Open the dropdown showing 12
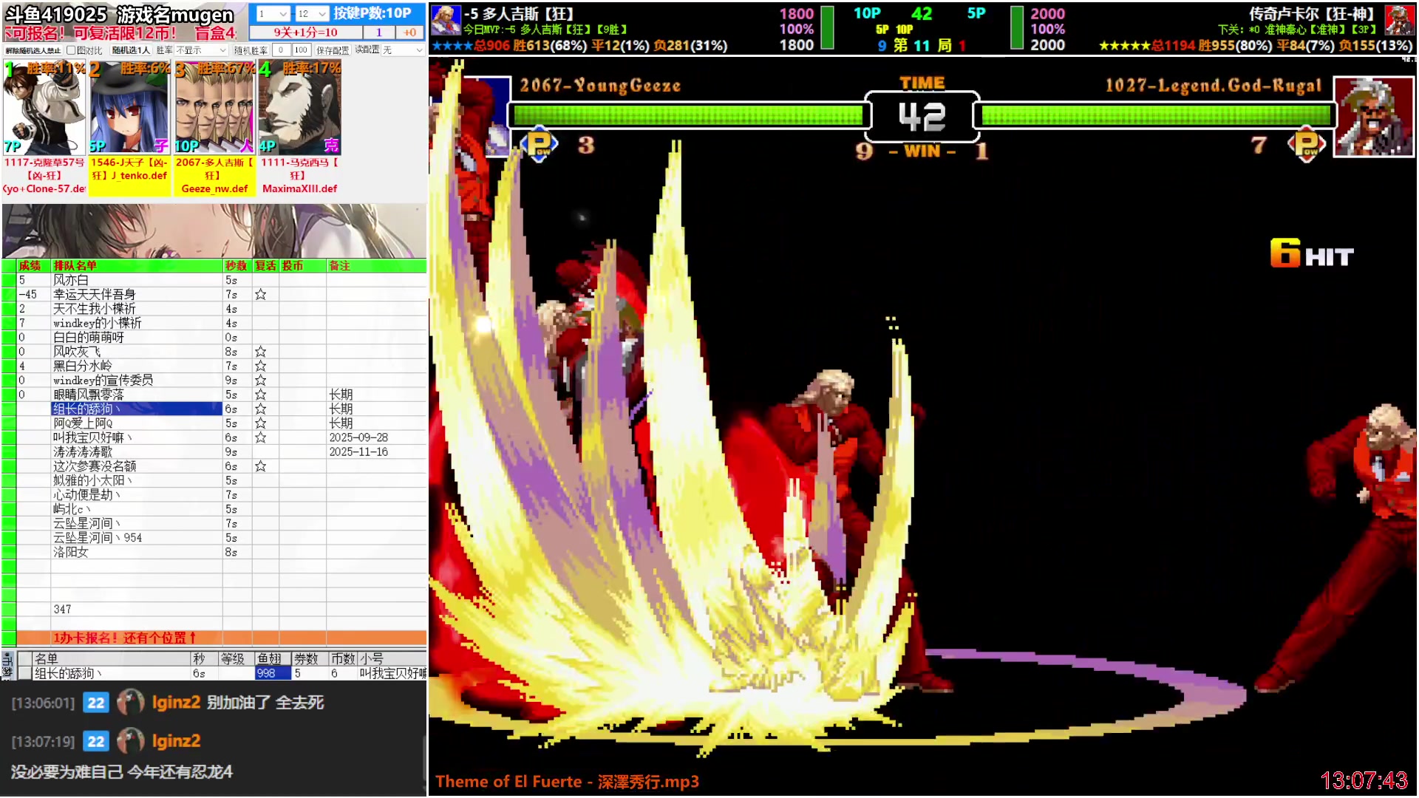 tap(311, 13)
